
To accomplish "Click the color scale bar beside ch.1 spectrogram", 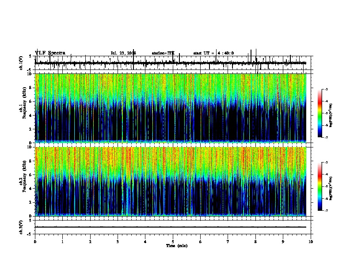I will tap(320, 113).
